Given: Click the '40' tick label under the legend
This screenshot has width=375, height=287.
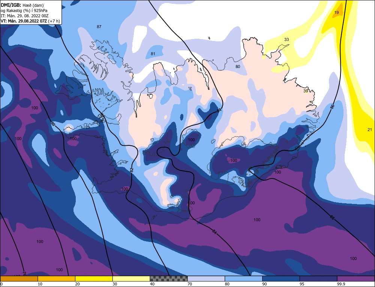Looking at the screenshot, I should [x=152, y=284].
